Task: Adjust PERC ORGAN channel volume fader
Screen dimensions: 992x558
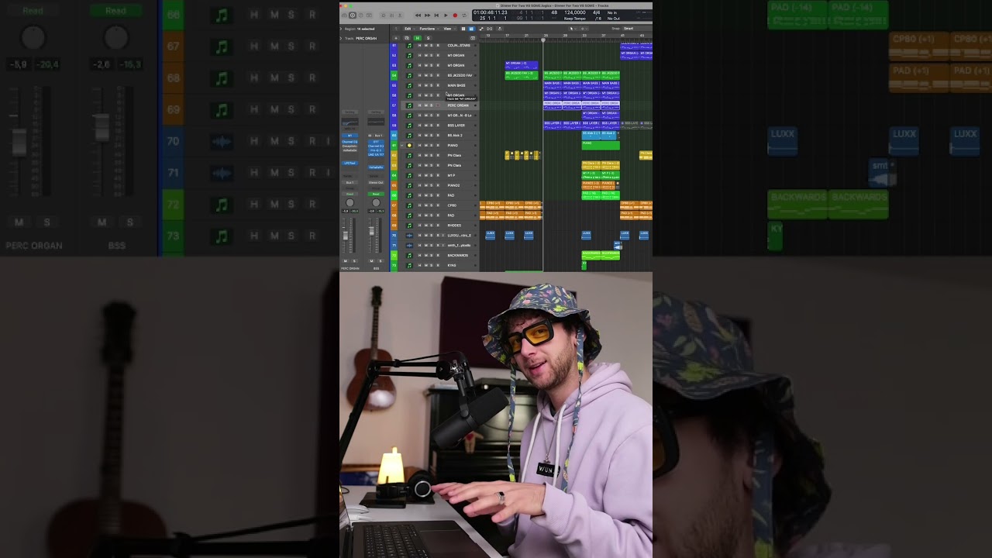Action: point(346,235)
